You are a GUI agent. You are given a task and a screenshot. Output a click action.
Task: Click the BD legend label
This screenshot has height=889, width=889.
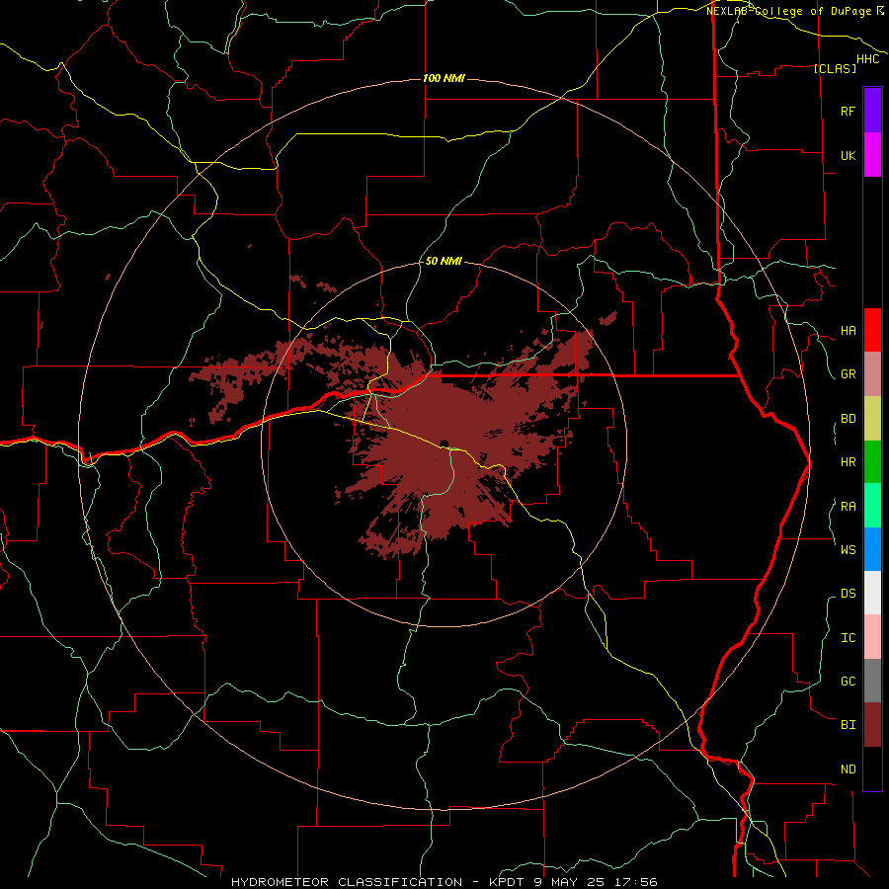[x=848, y=419]
